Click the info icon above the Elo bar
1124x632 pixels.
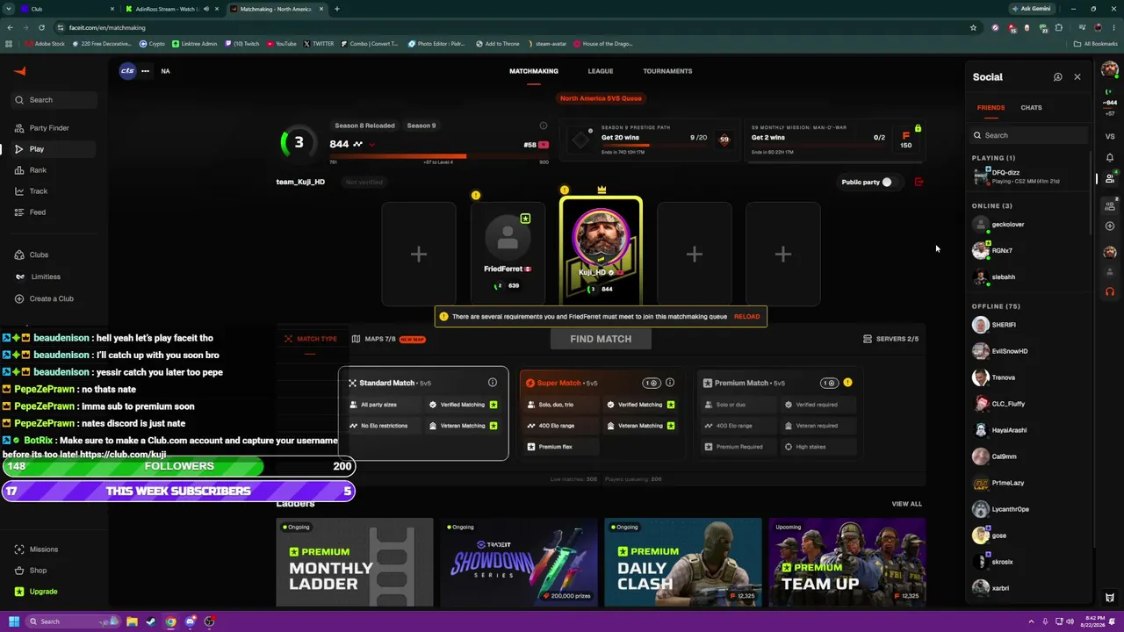pyautogui.click(x=543, y=126)
